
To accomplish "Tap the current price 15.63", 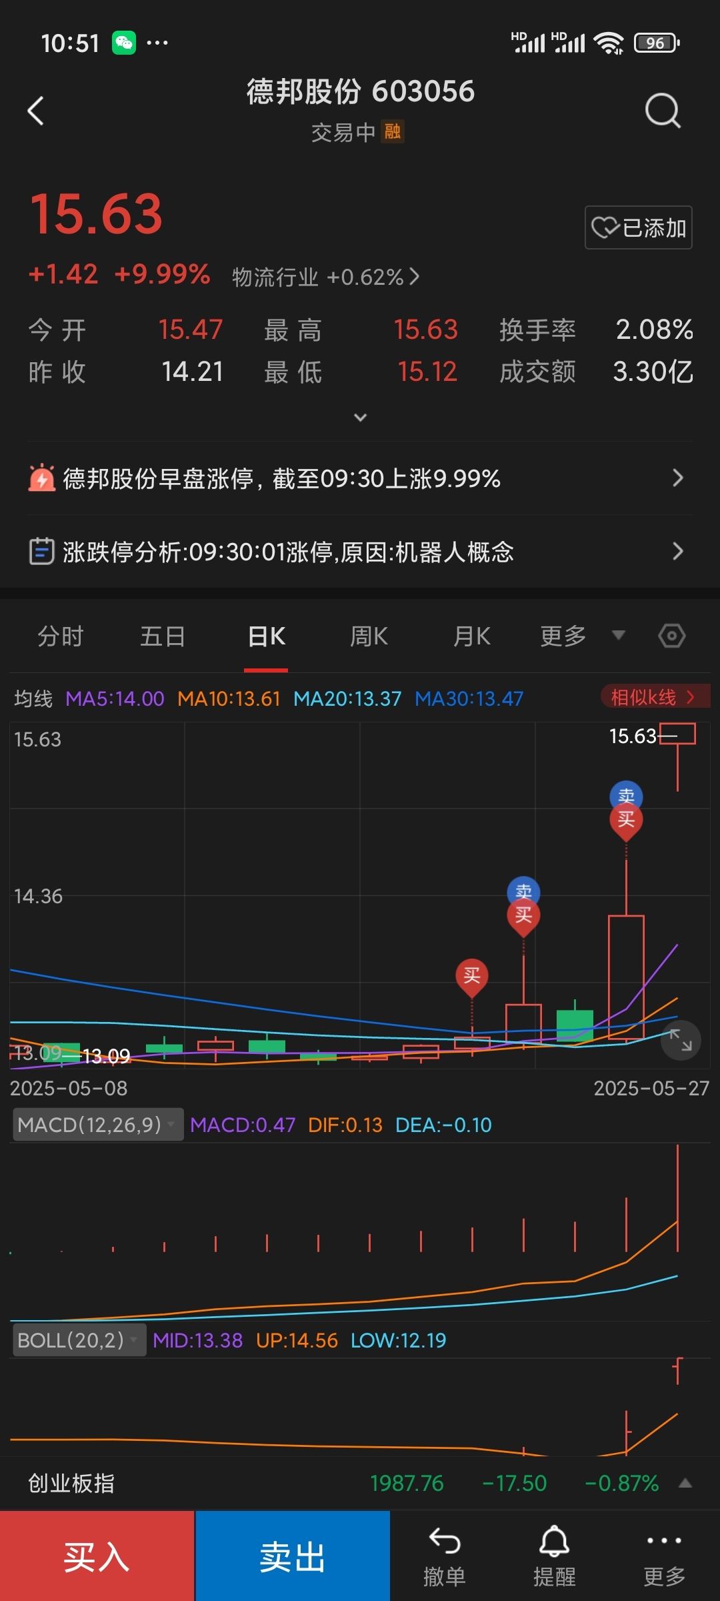I will (97, 213).
